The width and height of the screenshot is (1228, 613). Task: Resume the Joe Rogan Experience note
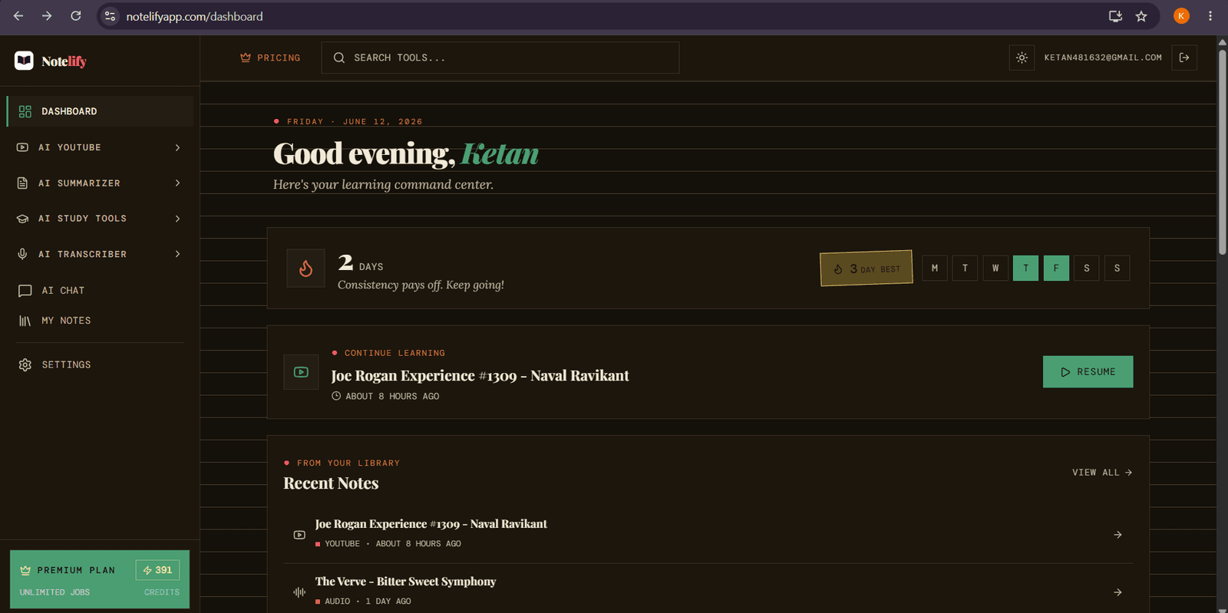click(1088, 372)
